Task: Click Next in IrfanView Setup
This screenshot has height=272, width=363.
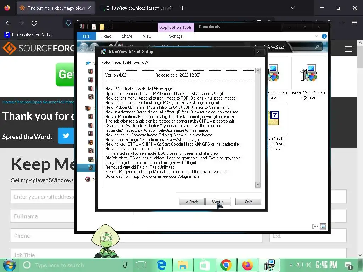Action: click(218, 202)
